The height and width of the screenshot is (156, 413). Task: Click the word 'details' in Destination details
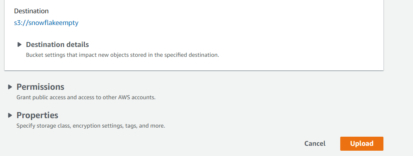[77, 45]
